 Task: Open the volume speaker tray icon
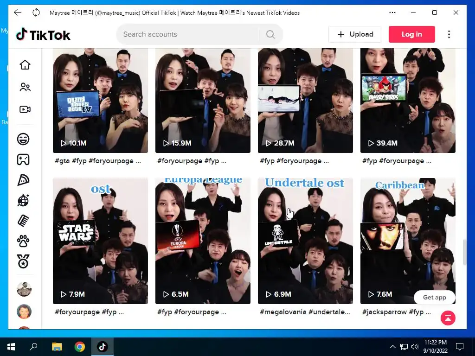[x=415, y=347]
